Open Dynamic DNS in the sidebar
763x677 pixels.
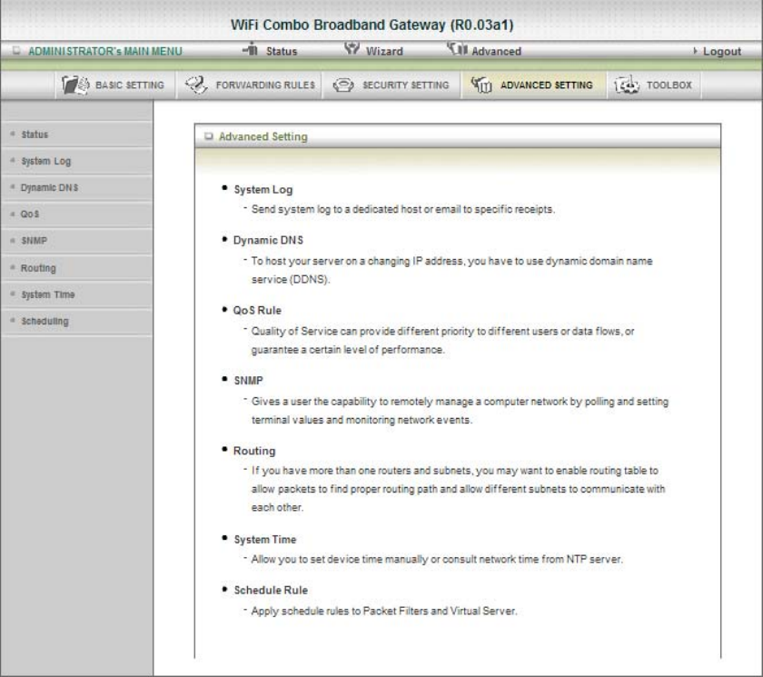[76, 188]
